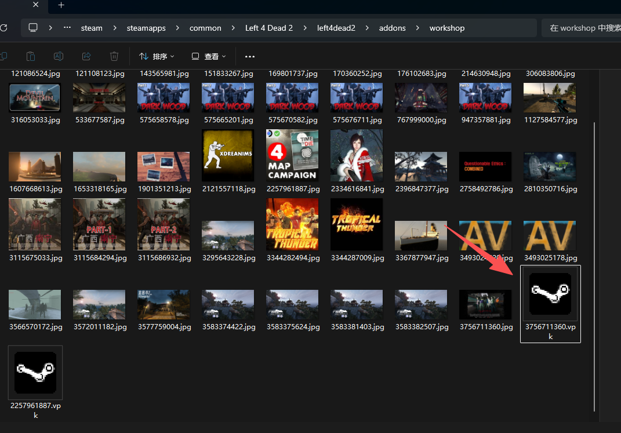Click the Share toolbar icon
This screenshot has width=621, height=433.
tap(86, 56)
